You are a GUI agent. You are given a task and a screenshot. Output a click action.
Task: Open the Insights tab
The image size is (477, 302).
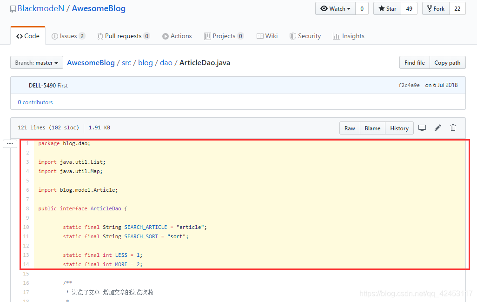click(x=349, y=36)
